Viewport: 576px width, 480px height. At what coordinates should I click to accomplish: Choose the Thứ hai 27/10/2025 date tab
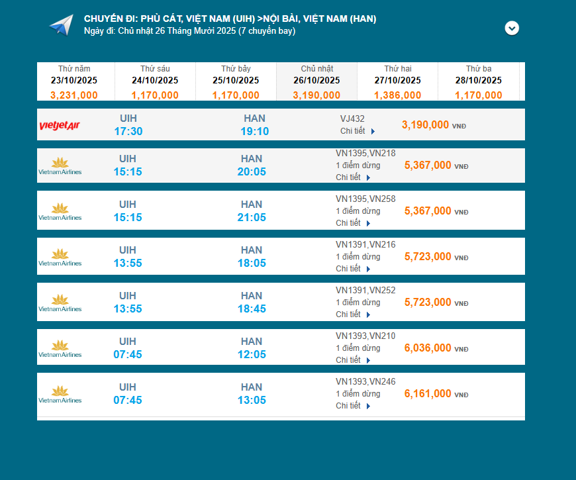397,81
